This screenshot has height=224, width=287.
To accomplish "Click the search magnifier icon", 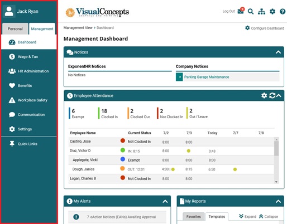I will click(x=251, y=12).
